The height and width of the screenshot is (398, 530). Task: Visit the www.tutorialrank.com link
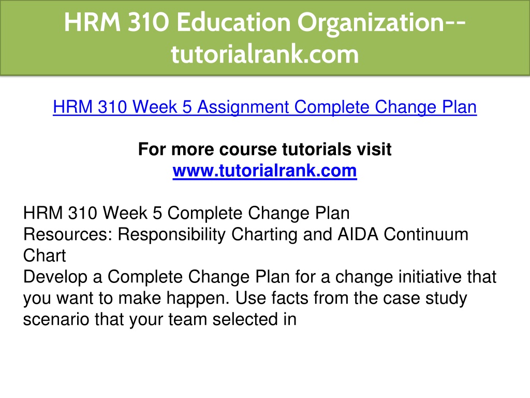click(x=264, y=170)
